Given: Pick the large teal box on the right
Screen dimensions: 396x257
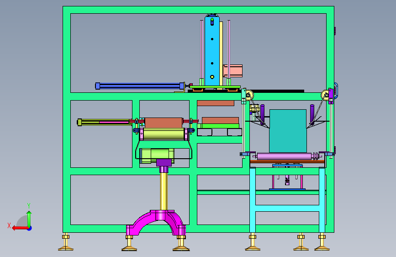Looking at the screenshot, I should coord(288,131).
